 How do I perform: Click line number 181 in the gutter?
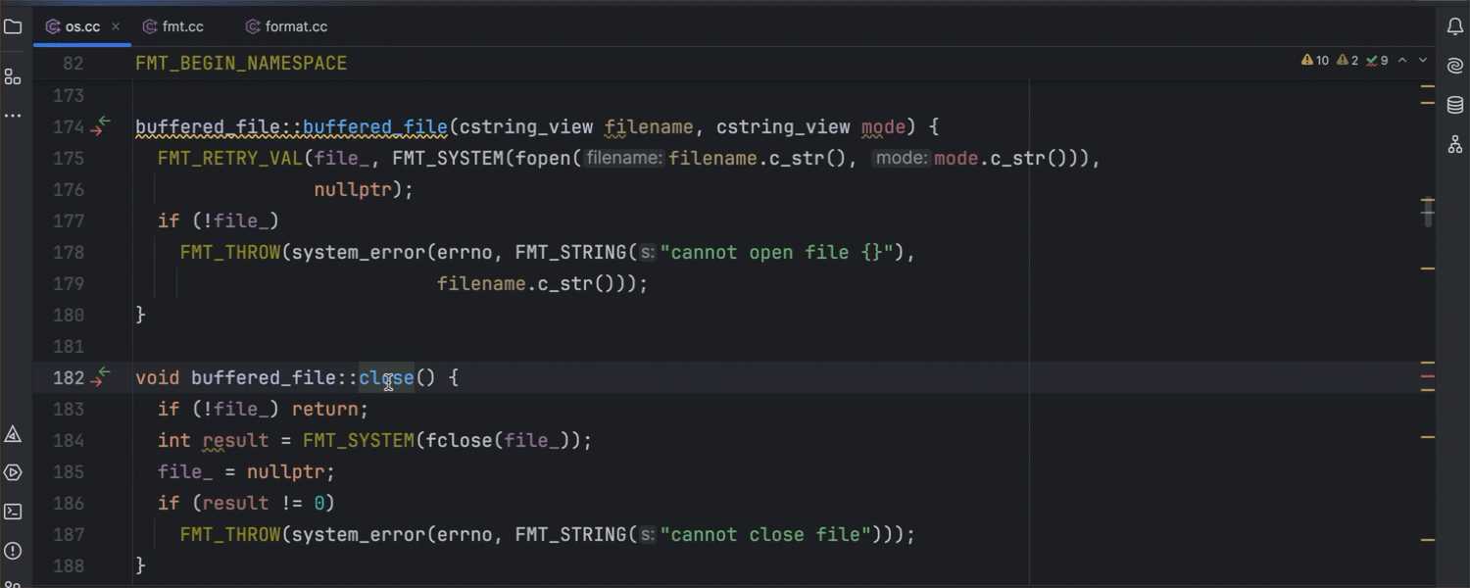pyautogui.click(x=68, y=346)
